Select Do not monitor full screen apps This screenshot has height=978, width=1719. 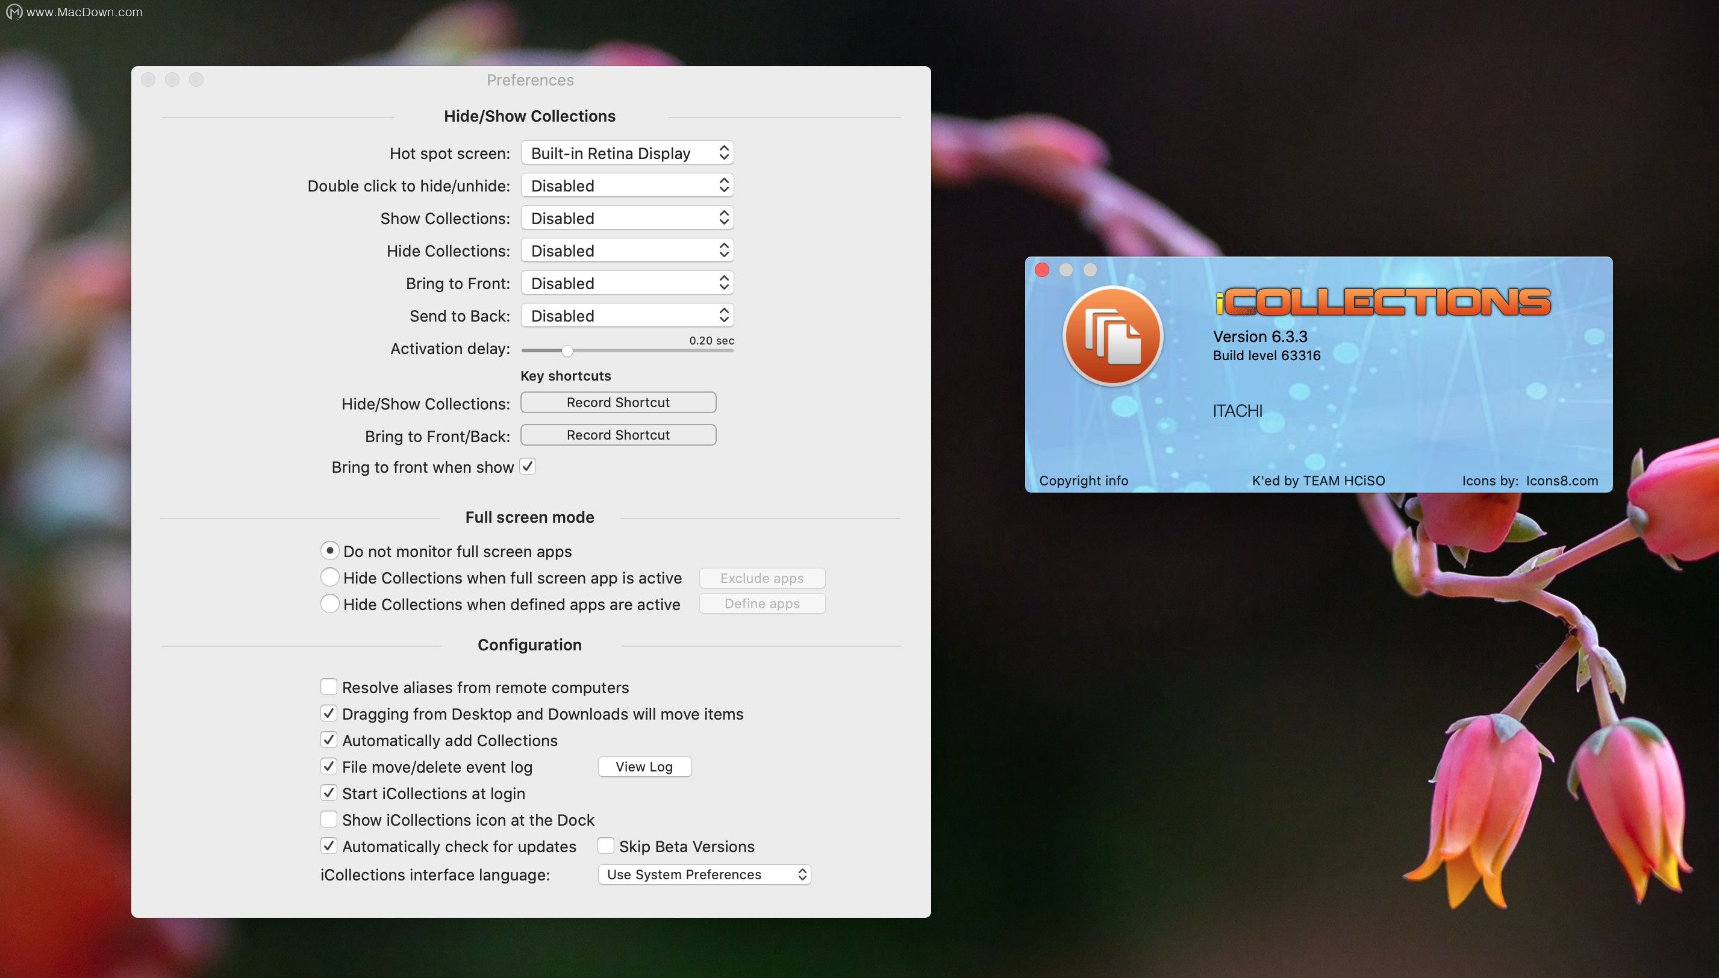point(329,550)
